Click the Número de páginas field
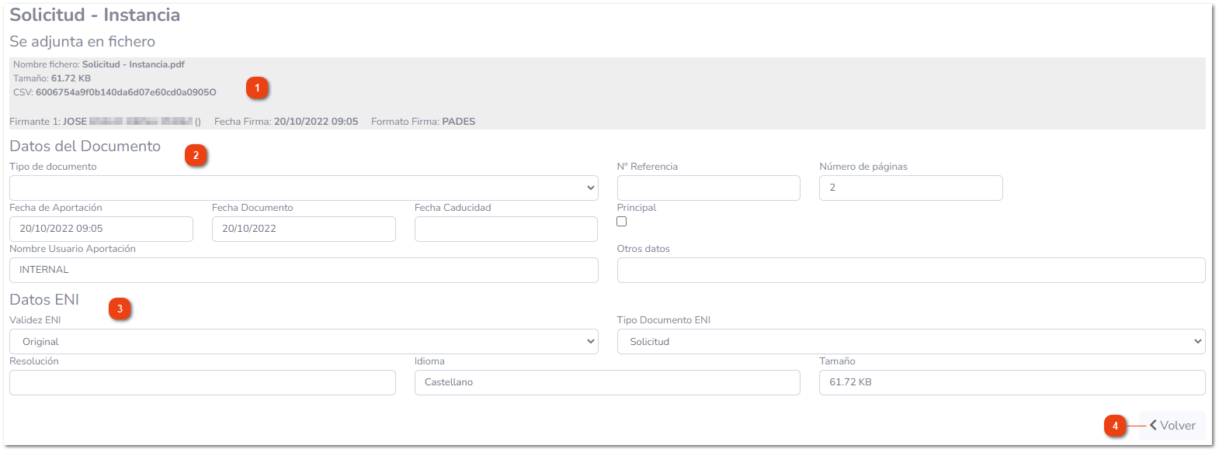 coord(911,188)
